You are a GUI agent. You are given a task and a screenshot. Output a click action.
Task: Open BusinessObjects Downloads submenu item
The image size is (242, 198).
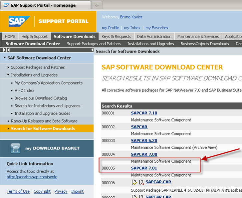pos(205,44)
